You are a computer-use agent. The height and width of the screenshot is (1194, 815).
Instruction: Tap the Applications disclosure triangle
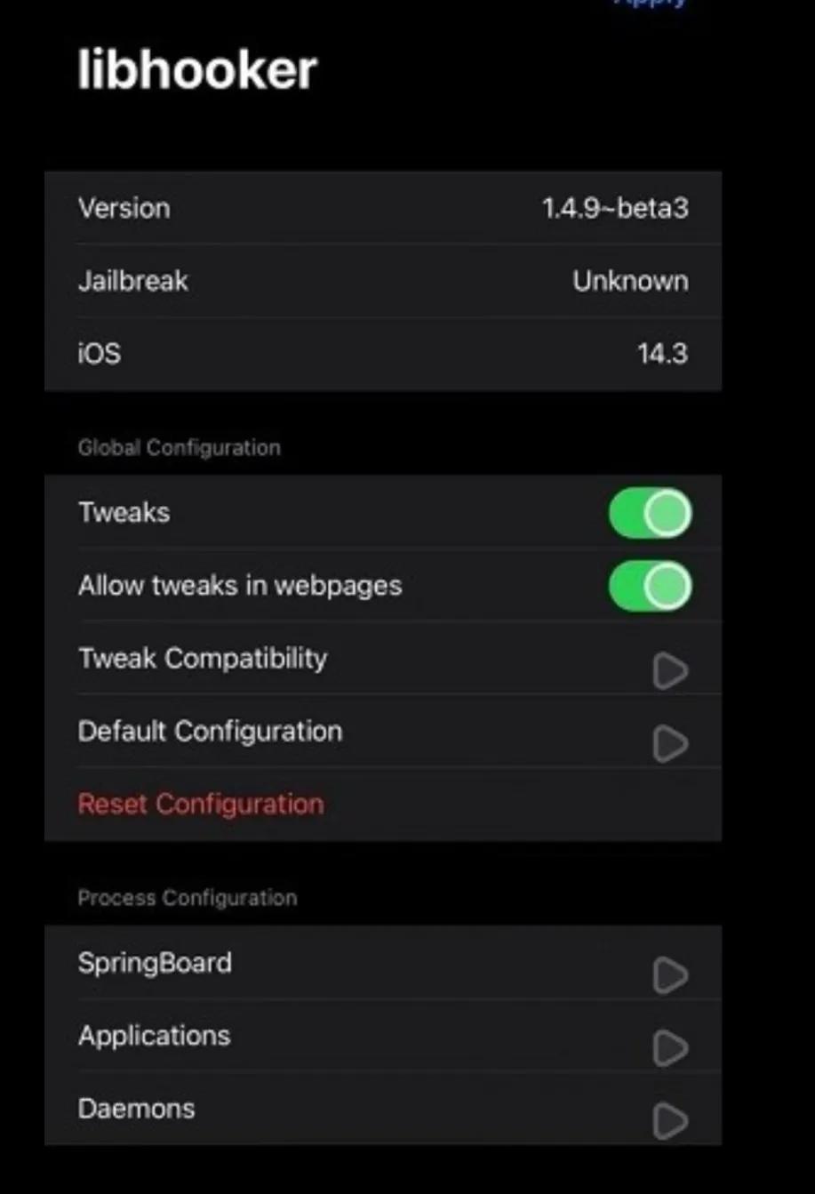[x=670, y=1049]
